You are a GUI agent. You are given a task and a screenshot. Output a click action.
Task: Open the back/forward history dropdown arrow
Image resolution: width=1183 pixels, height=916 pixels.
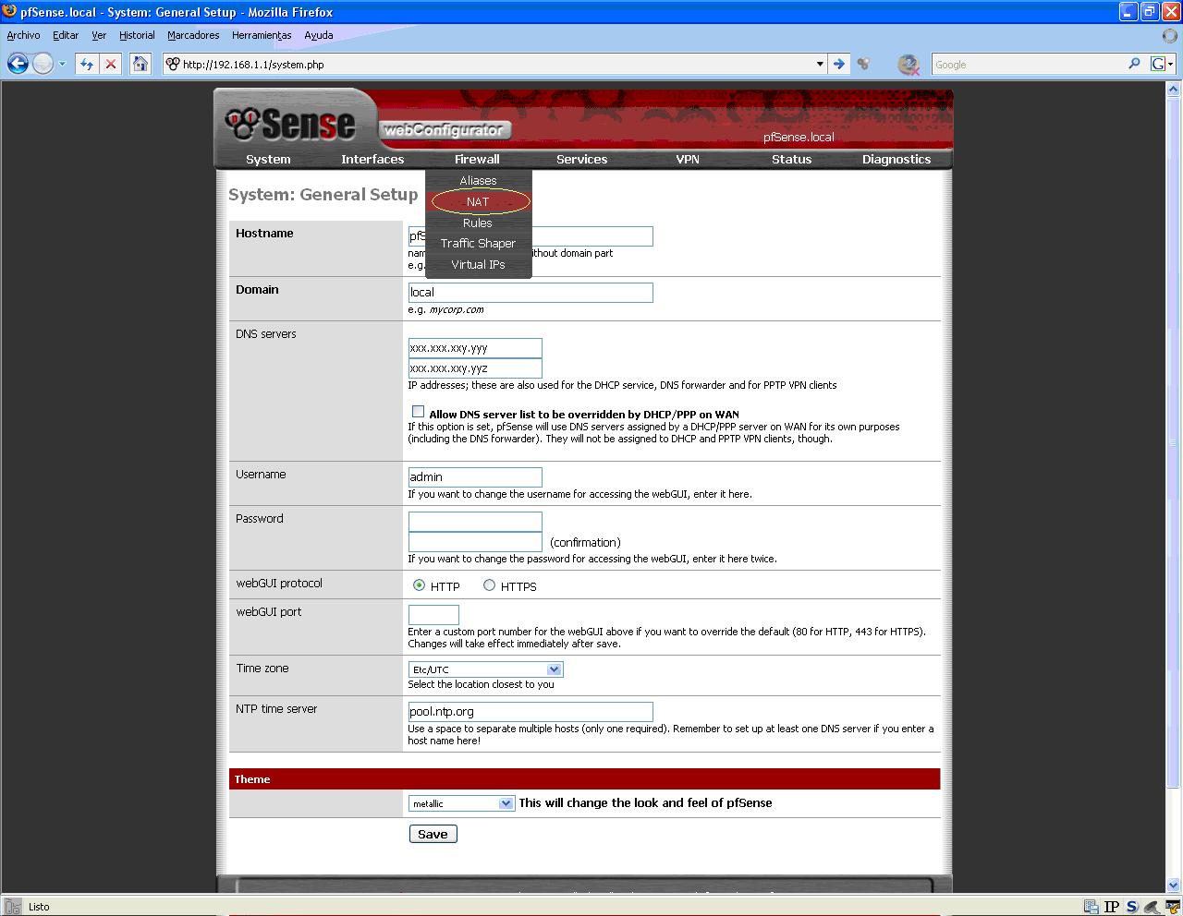pos(62,65)
